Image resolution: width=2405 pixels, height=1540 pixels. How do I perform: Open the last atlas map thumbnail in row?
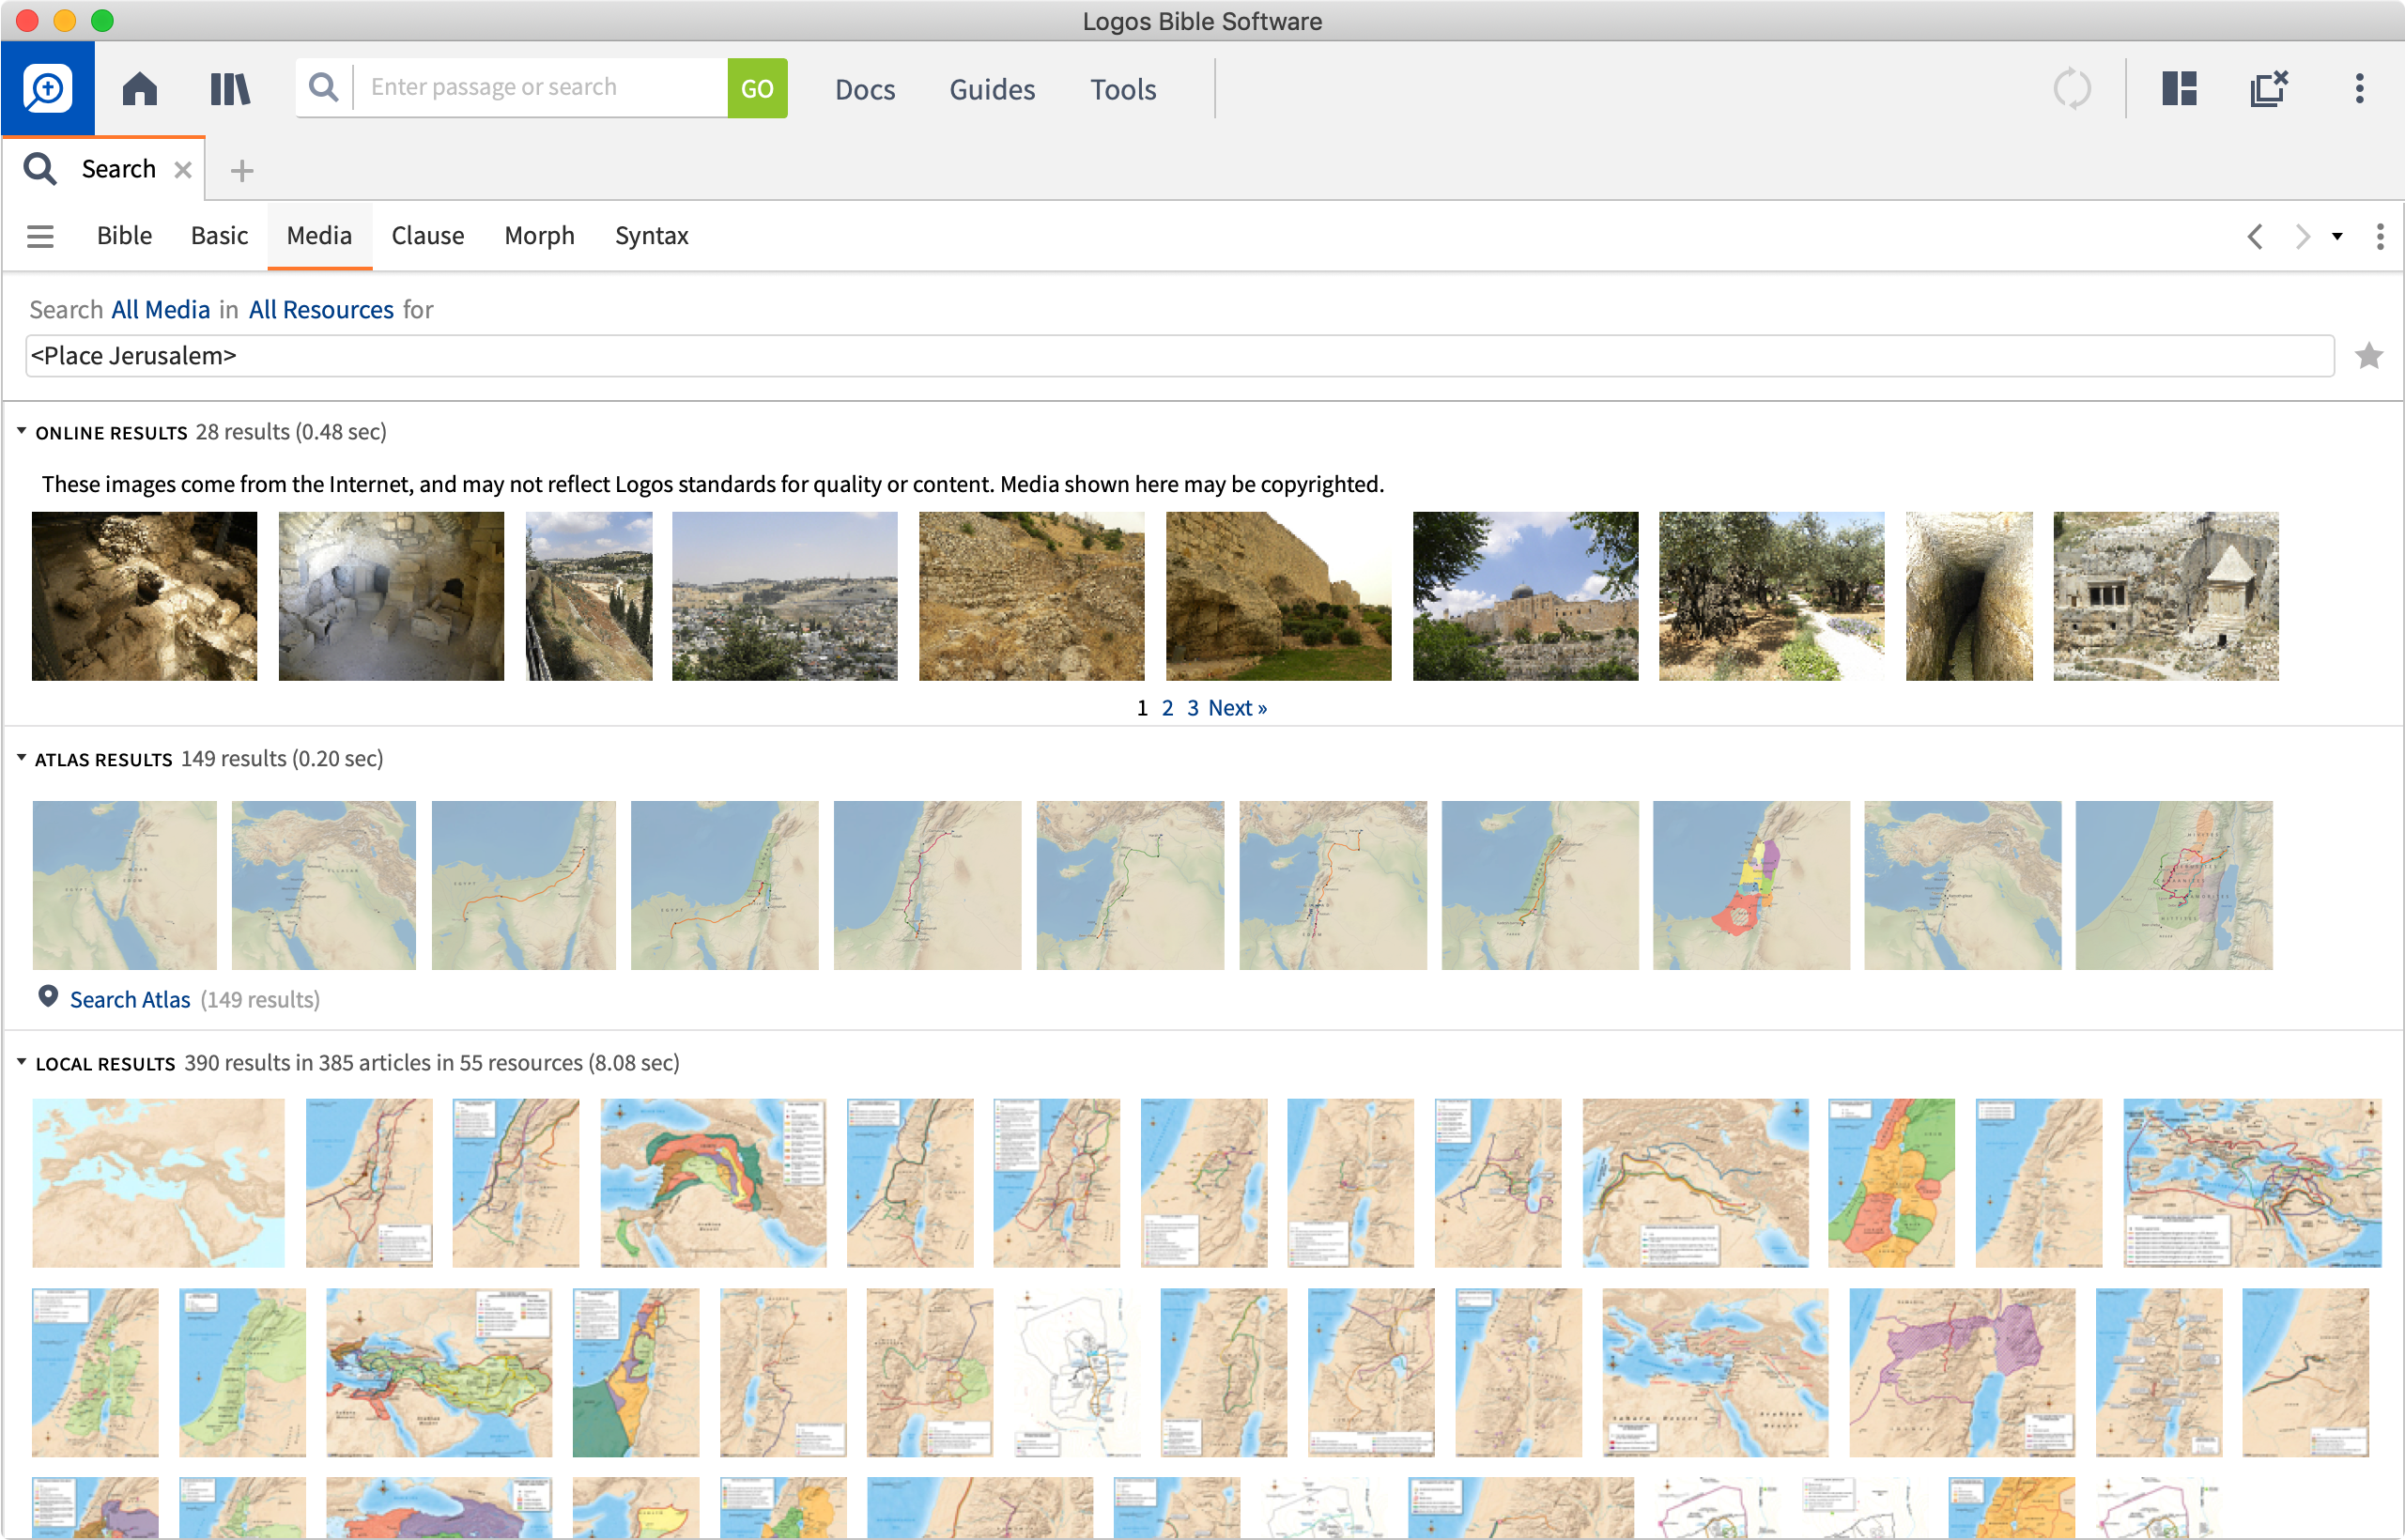pyautogui.click(x=2174, y=885)
